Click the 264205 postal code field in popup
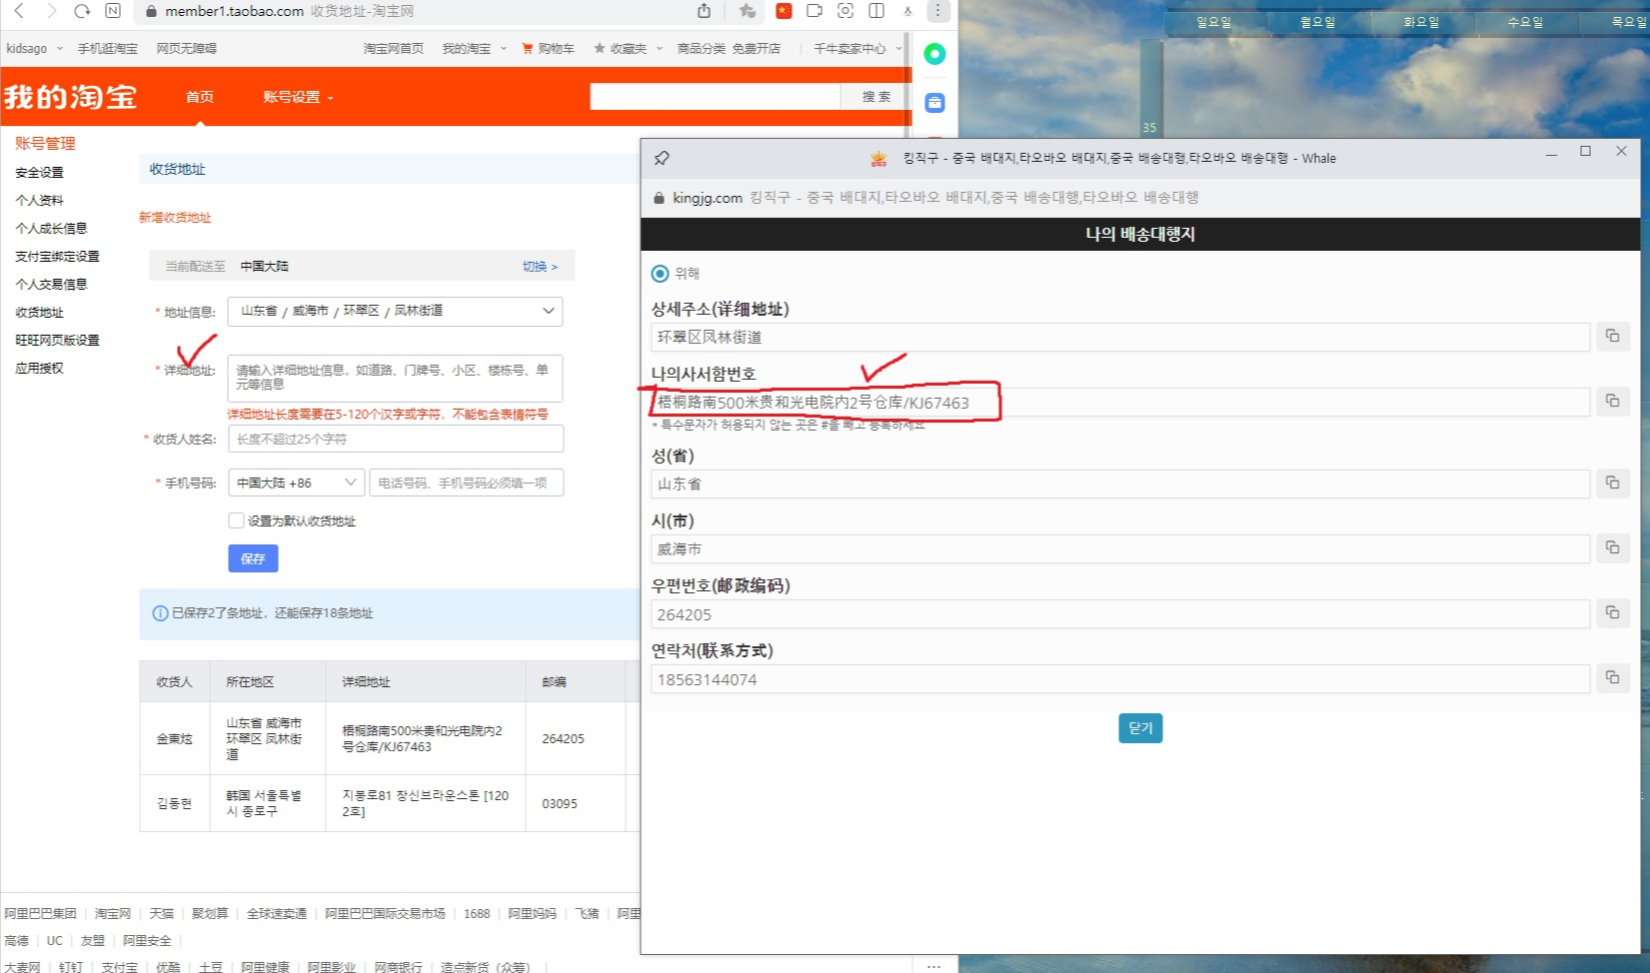 [x=1120, y=614]
